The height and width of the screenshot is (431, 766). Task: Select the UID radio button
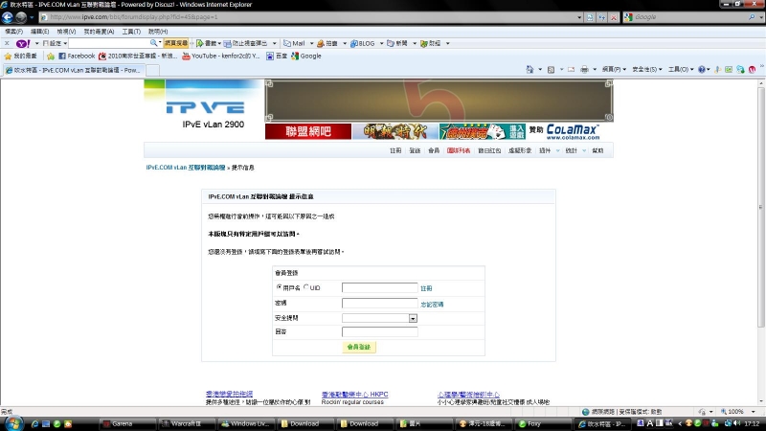click(x=306, y=287)
